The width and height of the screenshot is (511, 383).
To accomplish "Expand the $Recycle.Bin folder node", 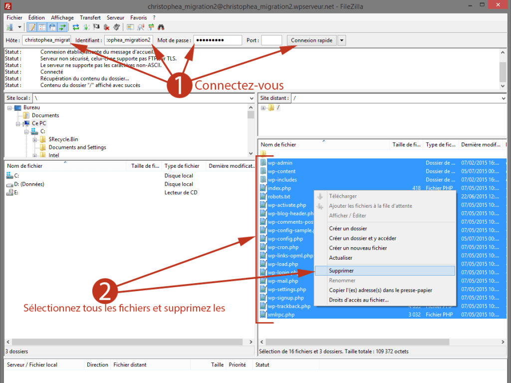I will click(35, 140).
